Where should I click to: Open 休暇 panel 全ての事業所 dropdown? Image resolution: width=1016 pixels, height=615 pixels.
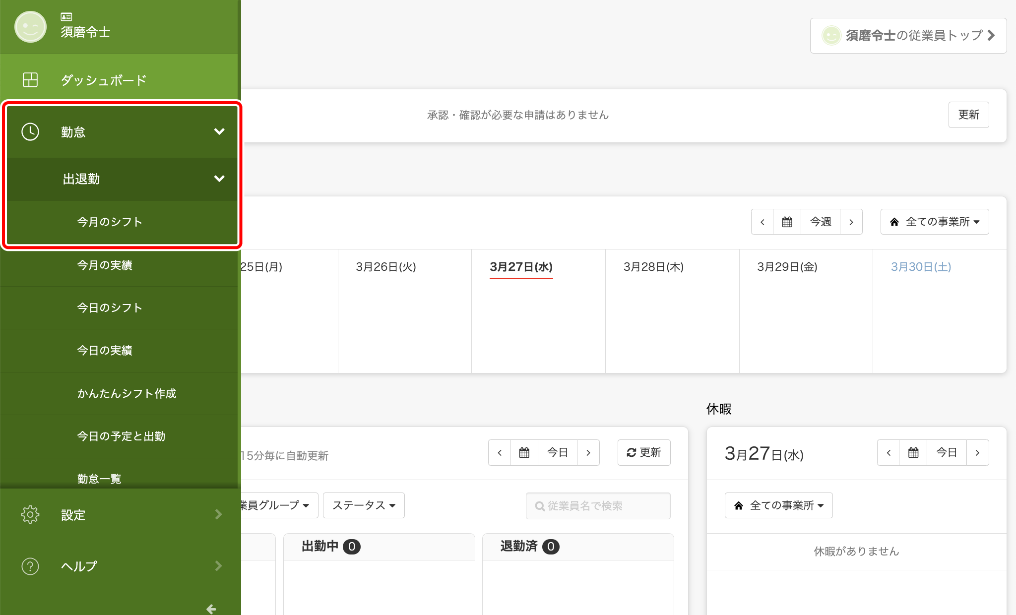778,505
